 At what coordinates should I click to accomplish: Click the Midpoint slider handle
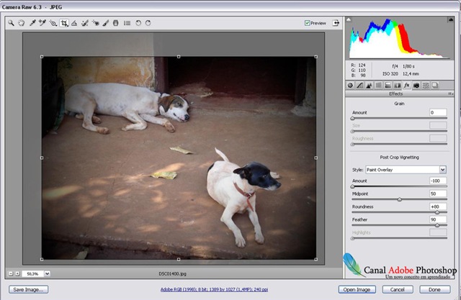(399, 199)
